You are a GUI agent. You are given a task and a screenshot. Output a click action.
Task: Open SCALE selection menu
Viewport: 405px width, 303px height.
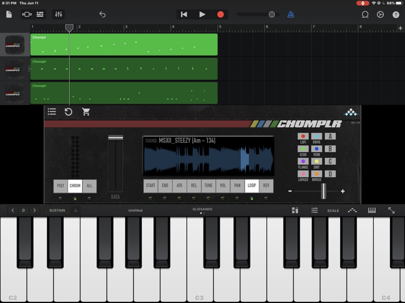click(333, 211)
